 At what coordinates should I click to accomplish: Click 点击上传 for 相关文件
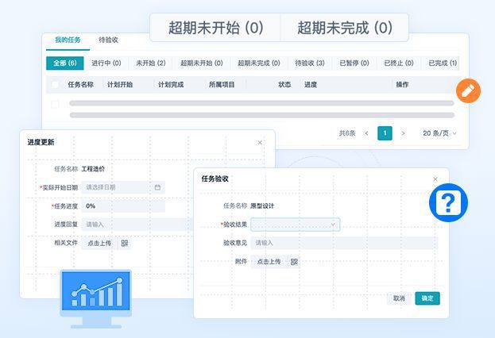(99, 243)
